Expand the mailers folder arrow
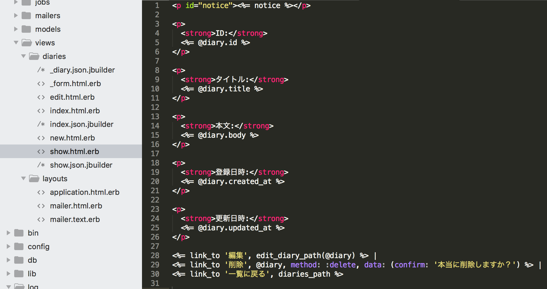This screenshot has width=547, height=289. 16,15
